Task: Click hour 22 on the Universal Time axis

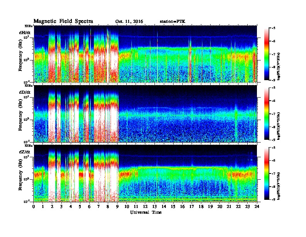Action: (x=238, y=206)
